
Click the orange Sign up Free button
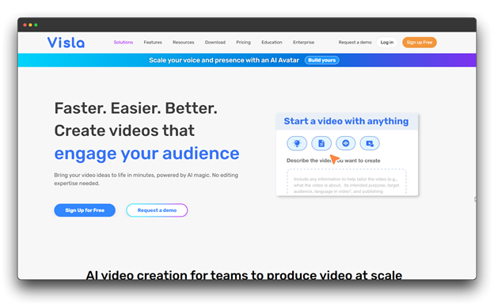click(420, 42)
